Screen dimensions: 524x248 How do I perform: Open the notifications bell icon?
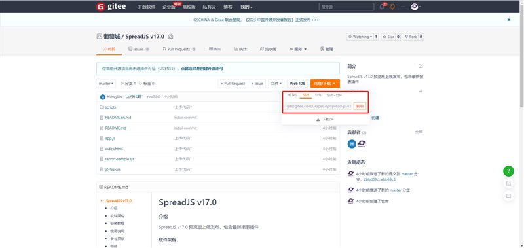pyautogui.click(x=382, y=7)
